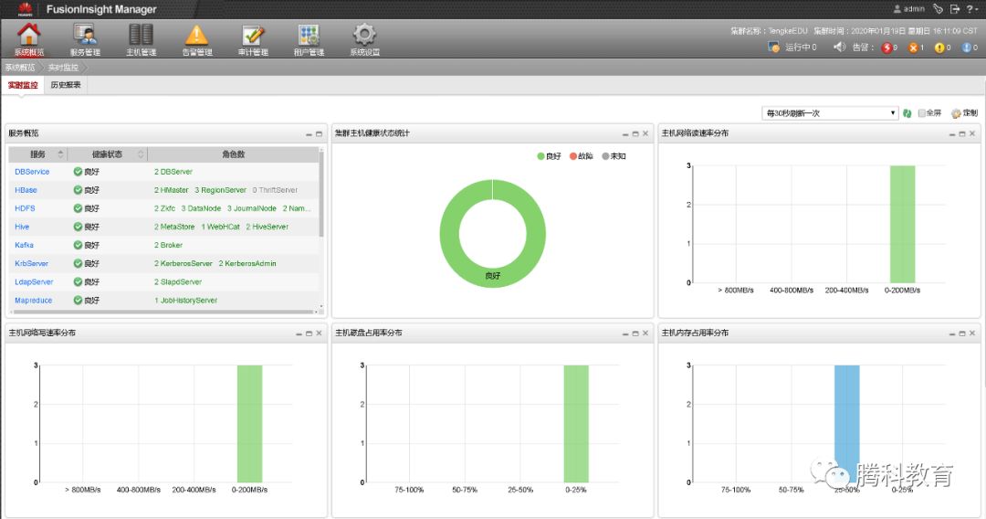Maximize the 主机网络读速率分布 panel
This screenshot has height=519, width=986.
tap(962, 134)
